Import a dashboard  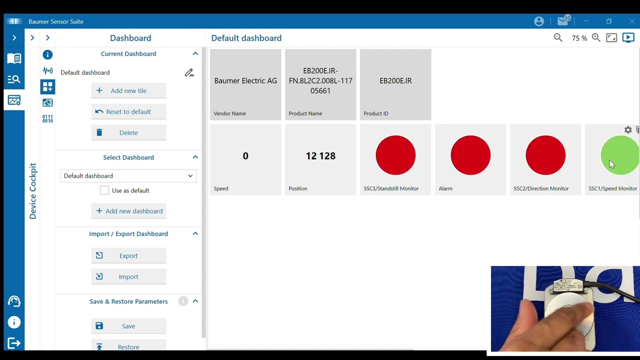point(128,276)
